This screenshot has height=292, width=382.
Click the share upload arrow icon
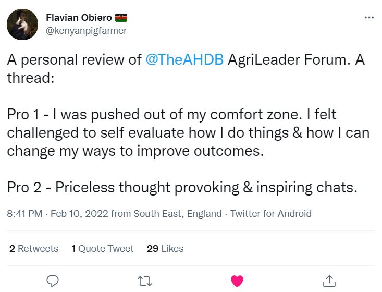[x=329, y=281]
